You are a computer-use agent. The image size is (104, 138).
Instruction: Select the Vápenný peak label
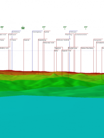pos(57,48)
